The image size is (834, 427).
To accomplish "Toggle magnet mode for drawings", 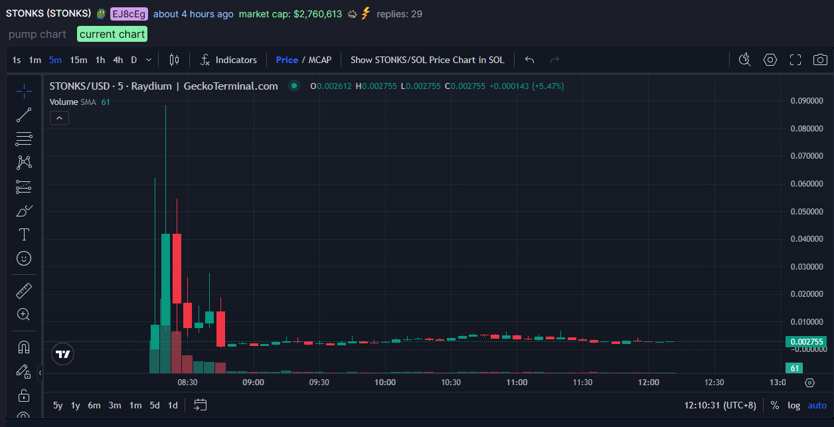I will coord(24,347).
